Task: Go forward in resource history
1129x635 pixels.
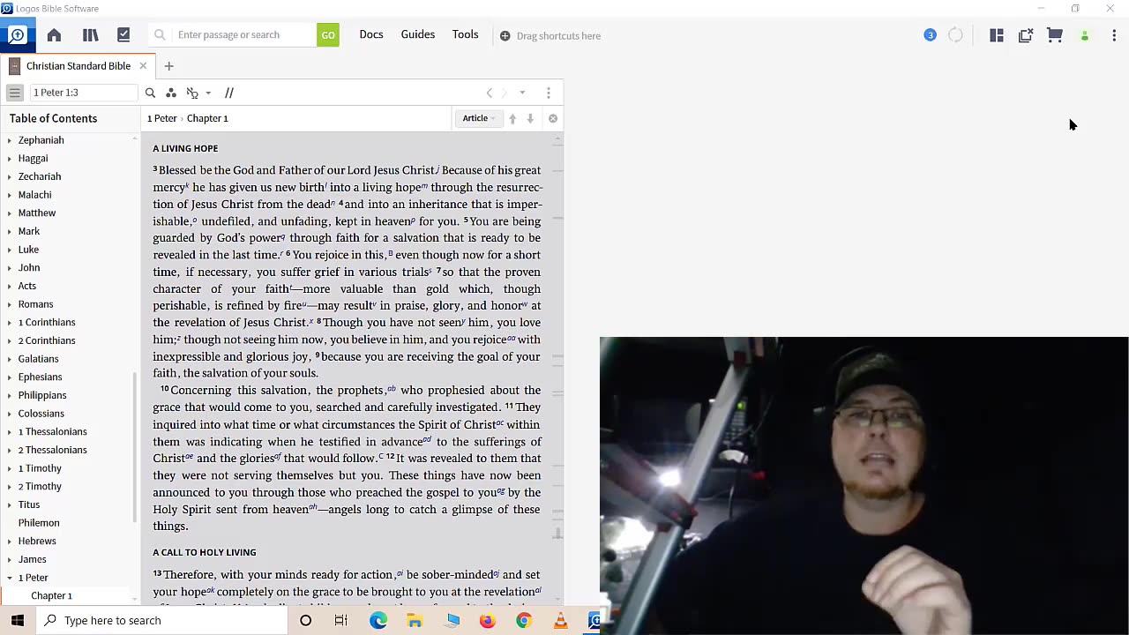Action: (505, 93)
